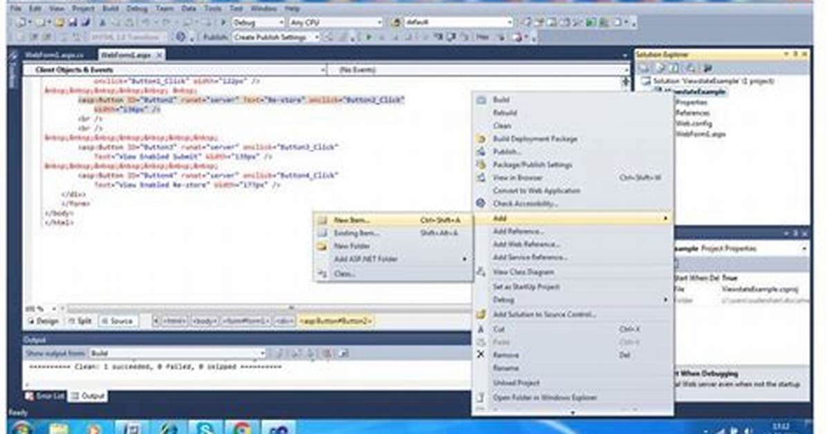Viewport: 827px width, 434px height.
Task: Choose 'Class...' in the Add submenu
Action: 393,274
